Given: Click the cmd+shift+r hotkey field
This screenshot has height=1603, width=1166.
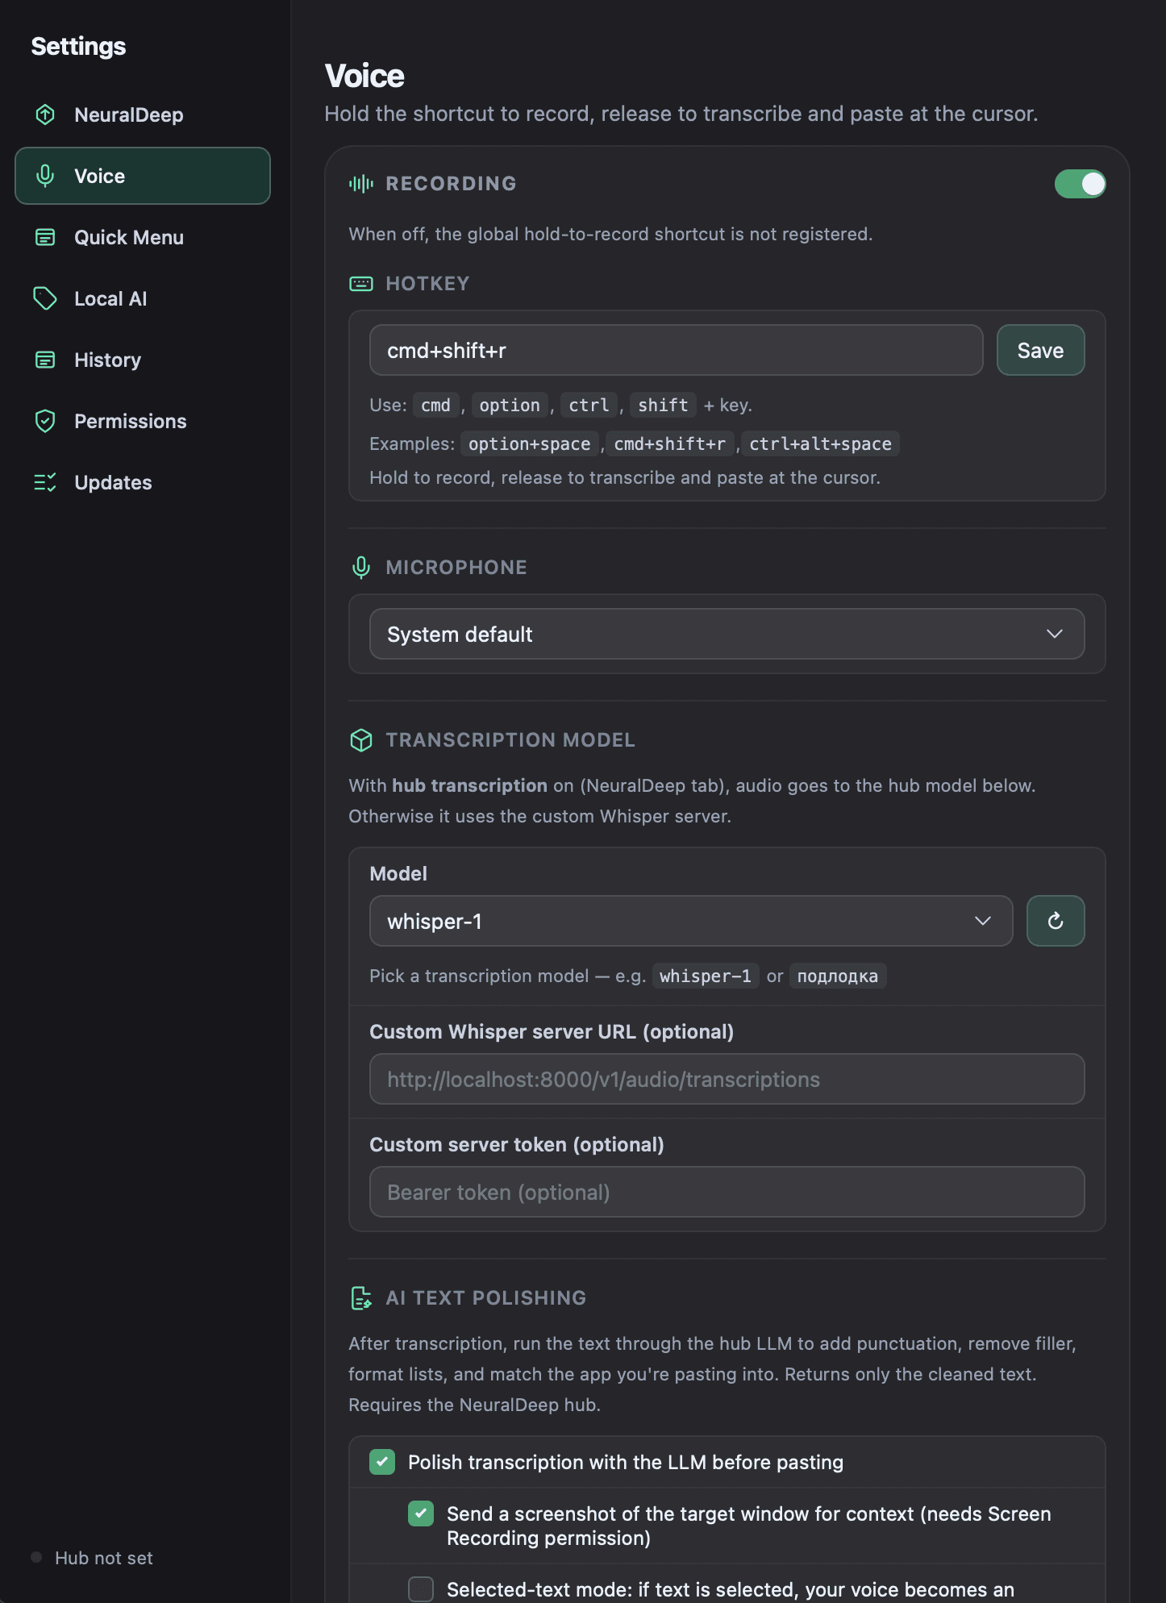Looking at the screenshot, I should 676,350.
